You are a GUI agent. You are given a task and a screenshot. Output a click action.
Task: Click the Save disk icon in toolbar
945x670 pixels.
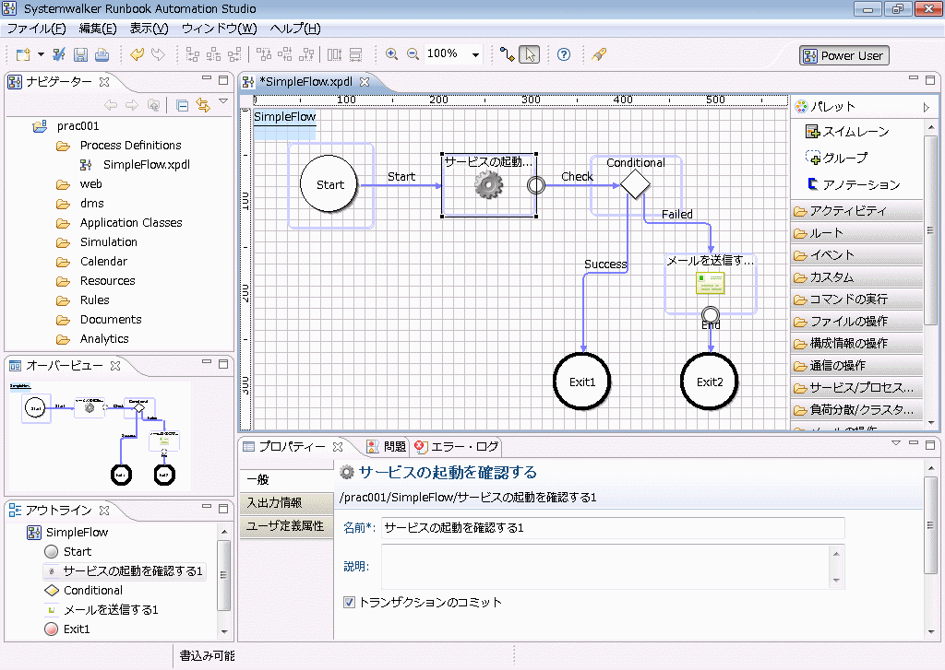click(x=80, y=54)
